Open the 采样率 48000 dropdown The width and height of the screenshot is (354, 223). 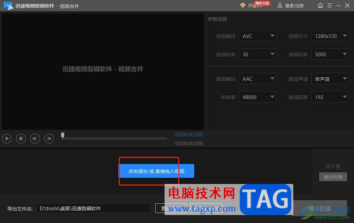pyautogui.click(x=258, y=97)
